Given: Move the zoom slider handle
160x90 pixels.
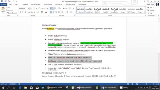Looking at the screenshot, I should 147,84.
